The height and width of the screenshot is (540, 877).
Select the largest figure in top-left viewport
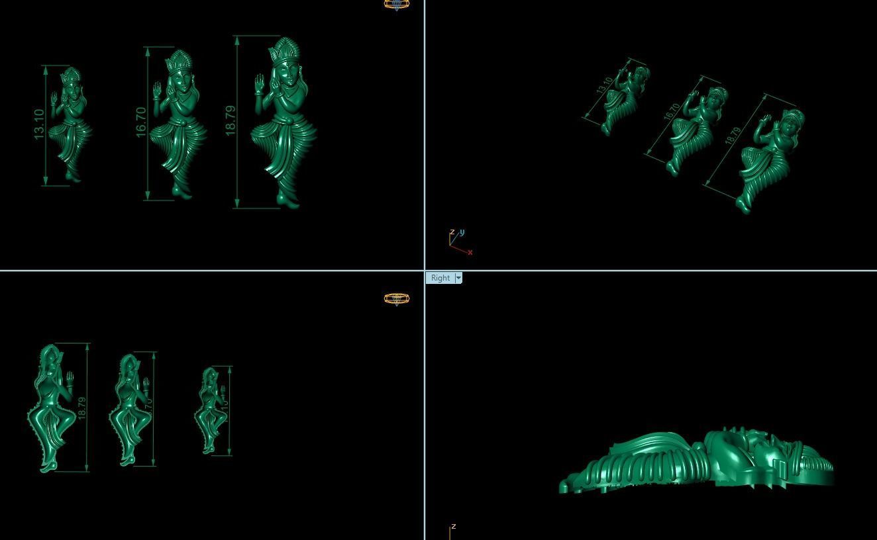click(x=284, y=122)
